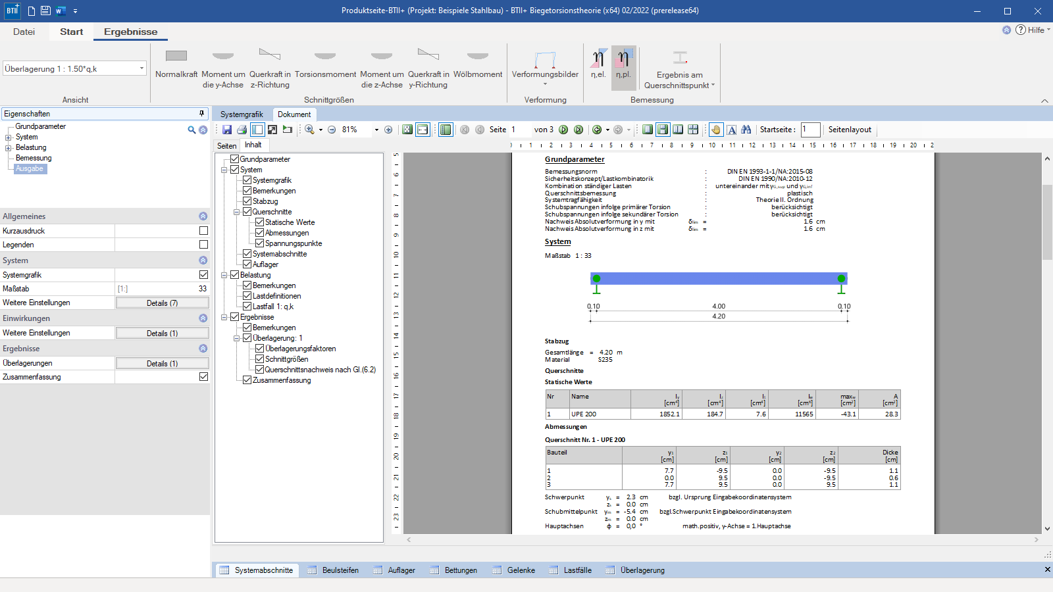Collapse the Querschnitte node in content tree
The height and width of the screenshot is (592, 1053).
(x=237, y=212)
